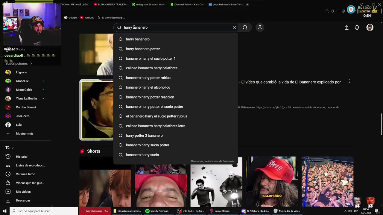The width and height of the screenshot is (383, 215).
Task: Select suggestion 'bananero harry potter el sucio potter'
Action: click(x=176, y=107)
